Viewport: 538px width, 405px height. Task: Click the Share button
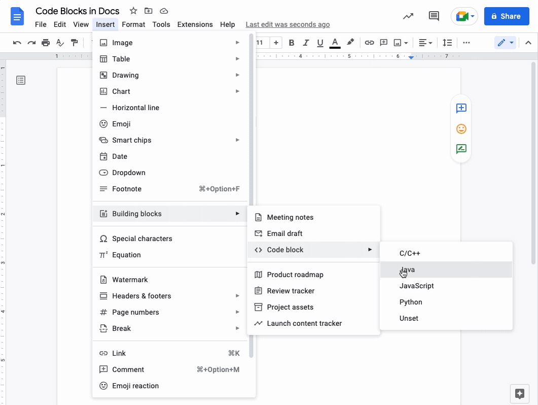[507, 16]
